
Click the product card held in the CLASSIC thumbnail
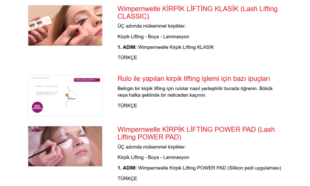[x=39, y=23]
